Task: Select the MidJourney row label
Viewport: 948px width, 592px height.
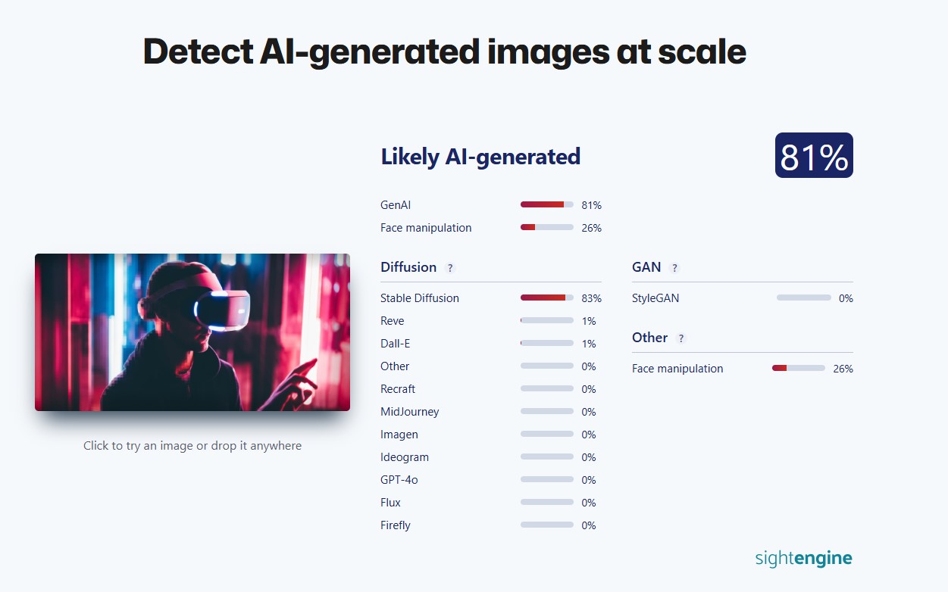Action: click(410, 412)
